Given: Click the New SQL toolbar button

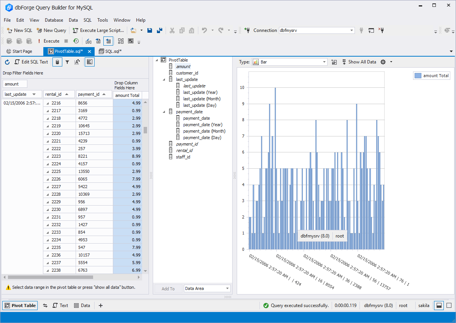Looking at the screenshot, I should (x=19, y=30).
